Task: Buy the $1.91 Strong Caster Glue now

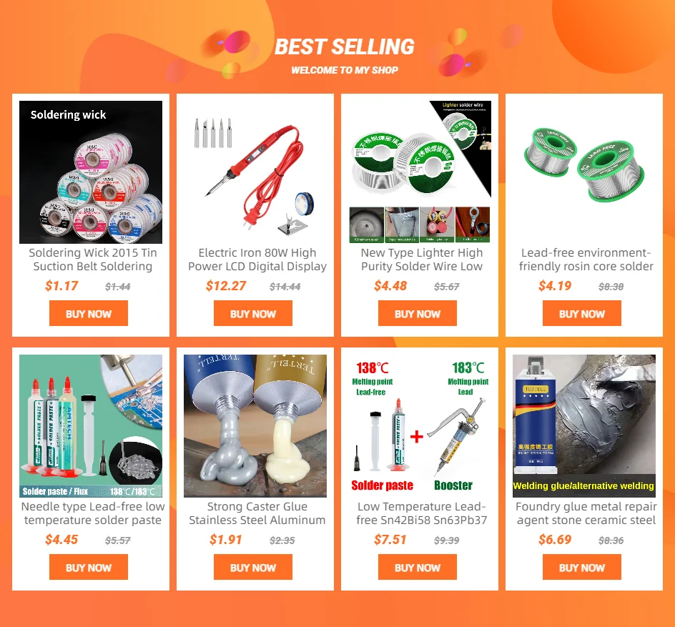Action: [x=253, y=567]
